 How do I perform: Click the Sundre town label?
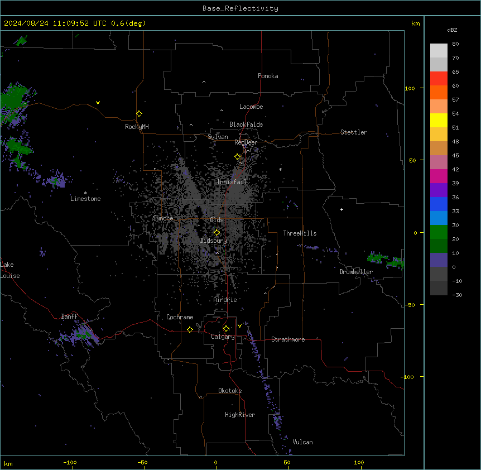pyautogui.click(x=163, y=218)
